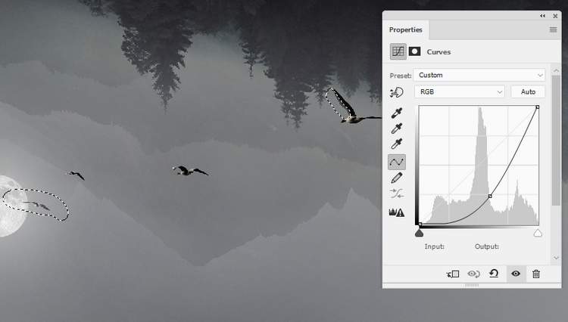The height and width of the screenshot is (322, 568).
Task: Toggle view previous state icon
Action: 474,274
